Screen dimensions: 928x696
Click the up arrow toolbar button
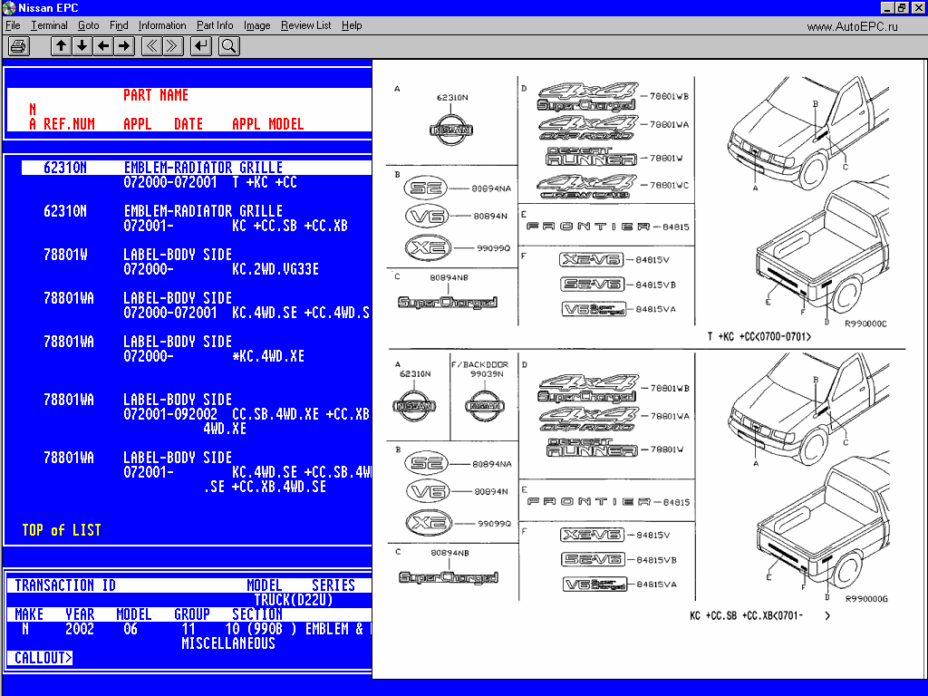tap(61, 45)
